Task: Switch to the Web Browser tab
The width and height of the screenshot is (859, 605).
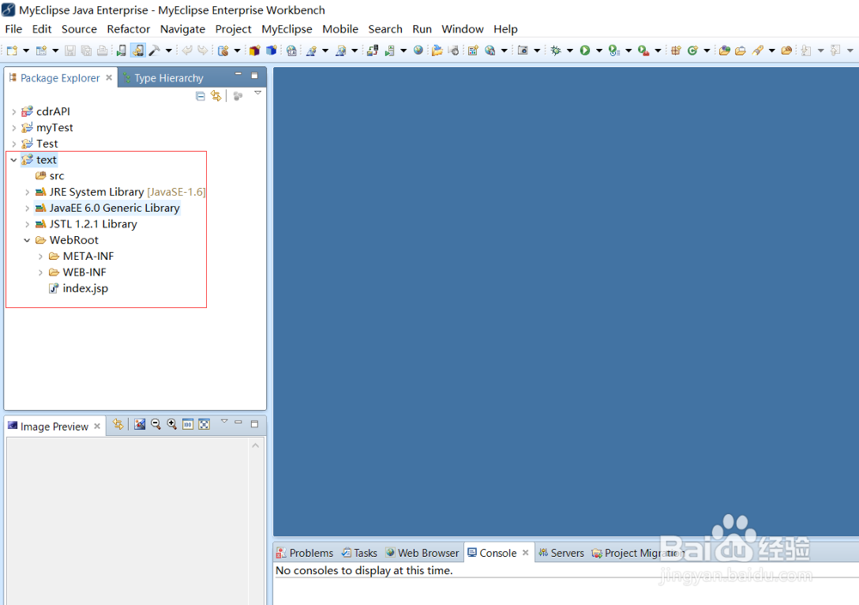Action: pos(422,553)
